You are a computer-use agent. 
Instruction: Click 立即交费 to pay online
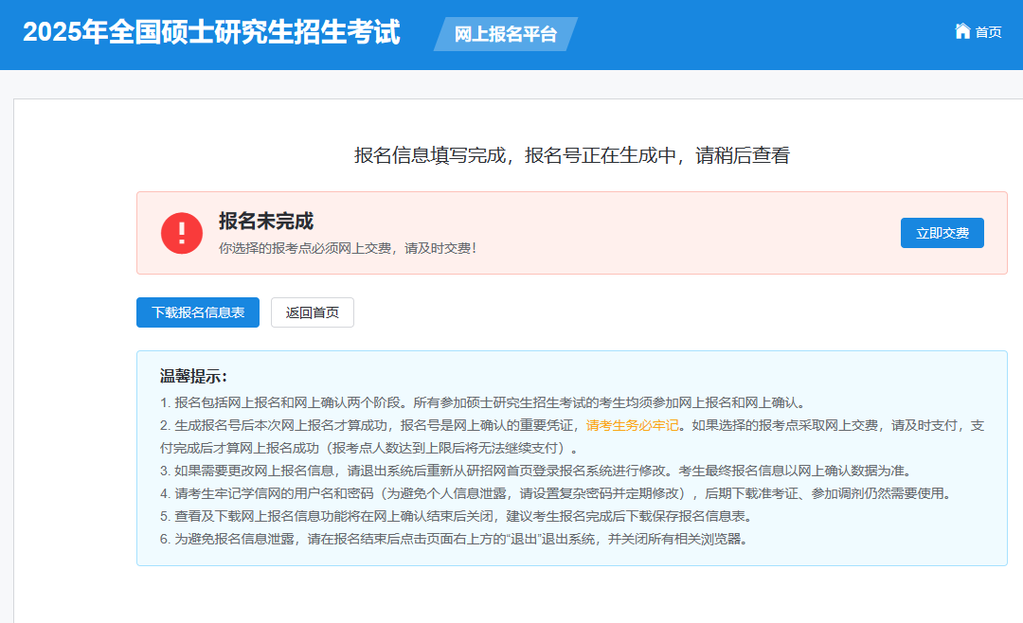(942, 232)
